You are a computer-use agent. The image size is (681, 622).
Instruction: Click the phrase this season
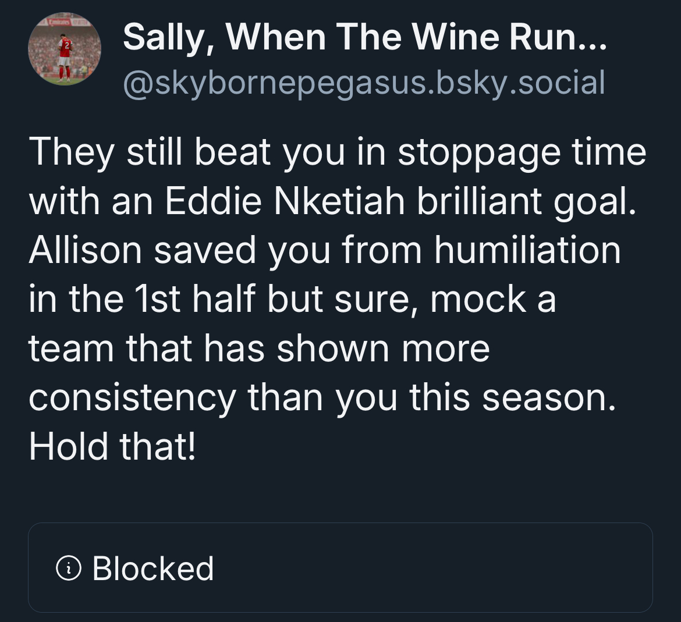tap(512, 398)
